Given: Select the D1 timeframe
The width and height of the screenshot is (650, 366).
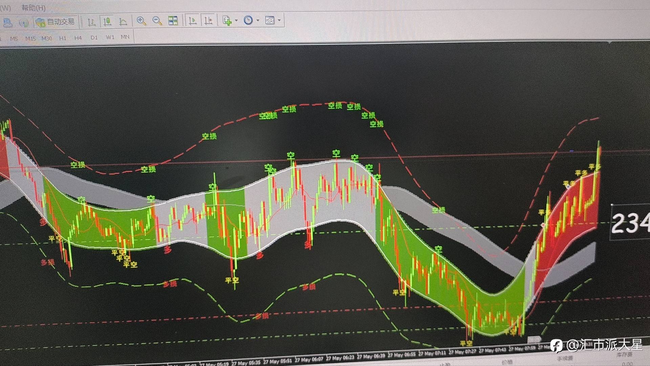Looking at the screenshot, I should point(94,37).
